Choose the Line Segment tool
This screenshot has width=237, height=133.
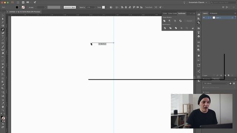[3, 40]
